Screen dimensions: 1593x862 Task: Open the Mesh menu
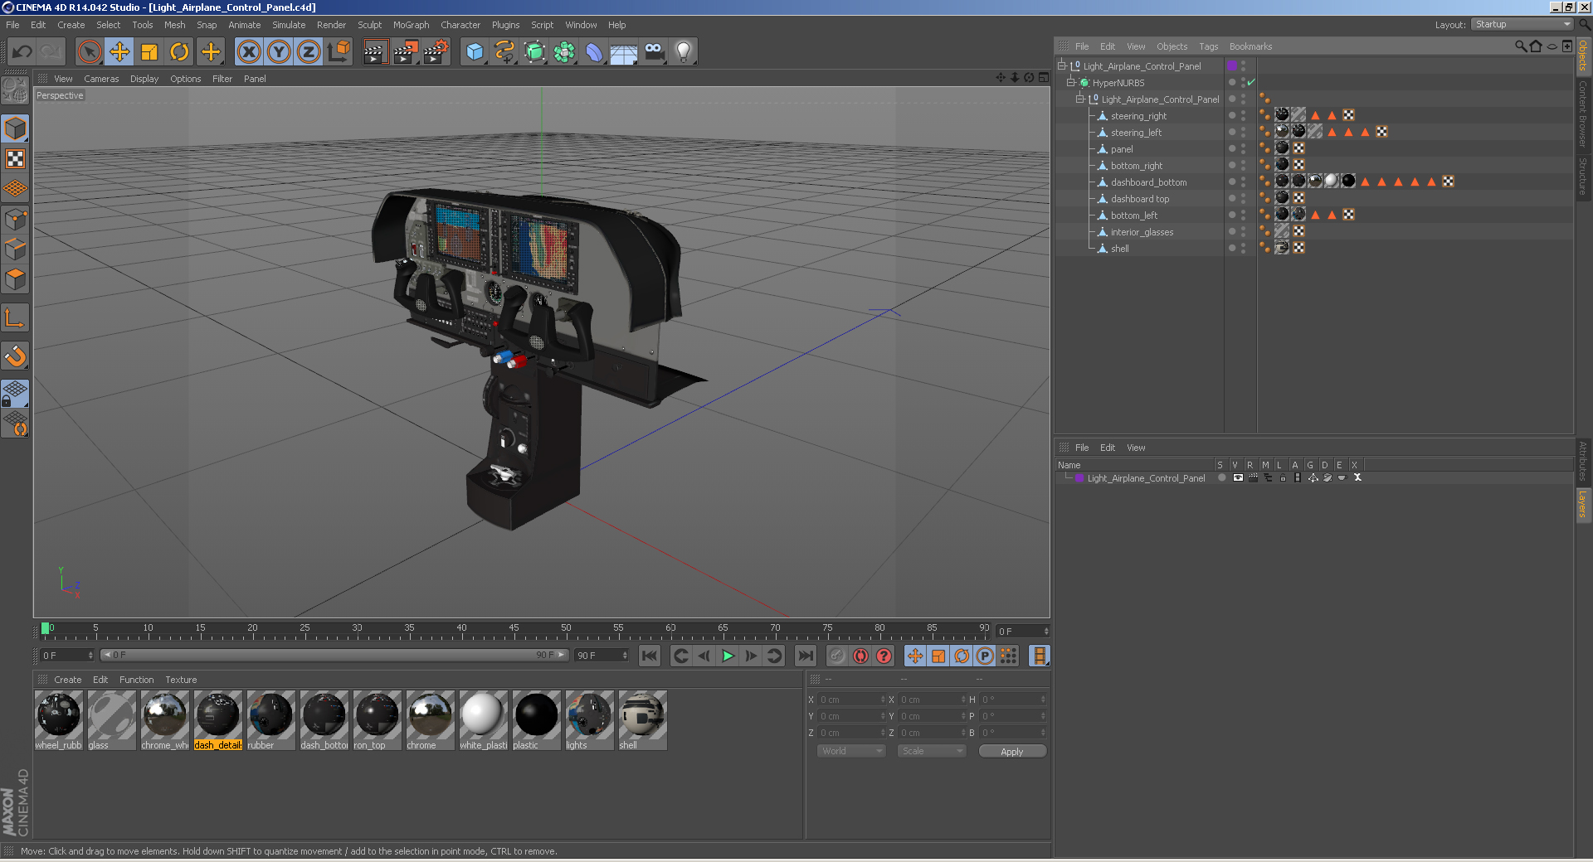click(174, 25)
